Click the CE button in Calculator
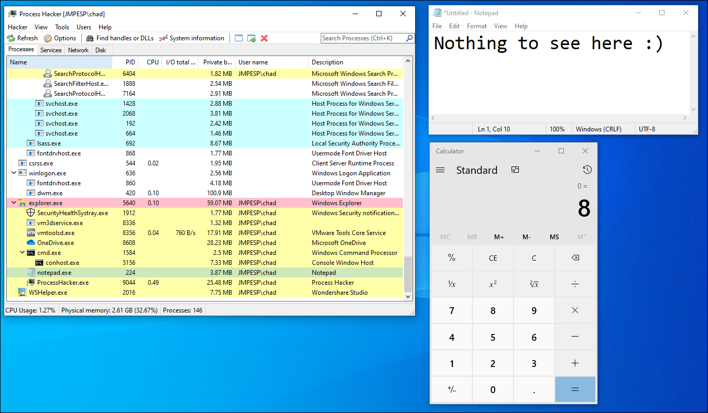This screenshot has width=708, height=413. [493, 258]
